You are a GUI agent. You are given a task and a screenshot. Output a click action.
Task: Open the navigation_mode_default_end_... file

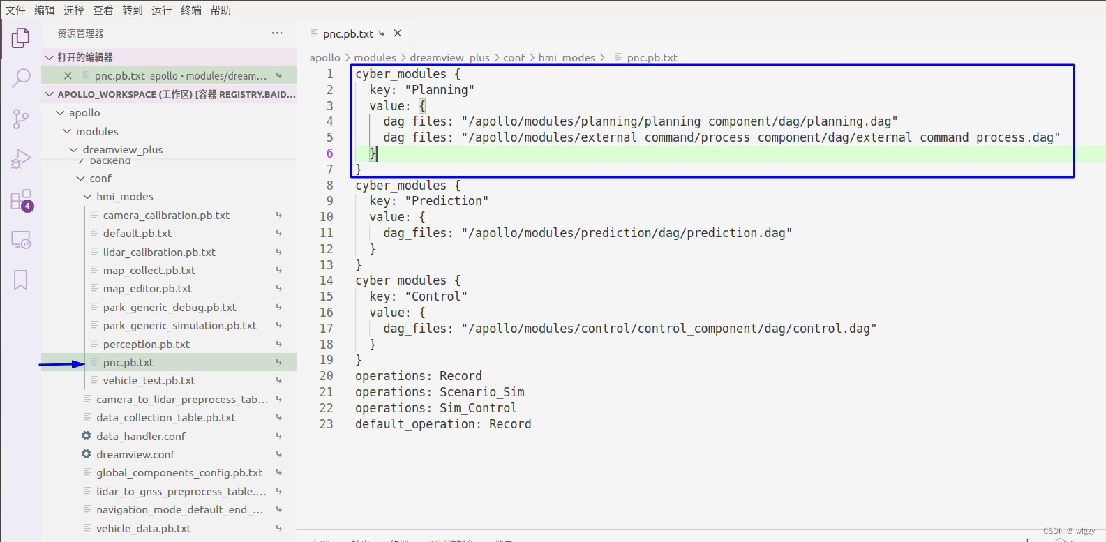180,510
